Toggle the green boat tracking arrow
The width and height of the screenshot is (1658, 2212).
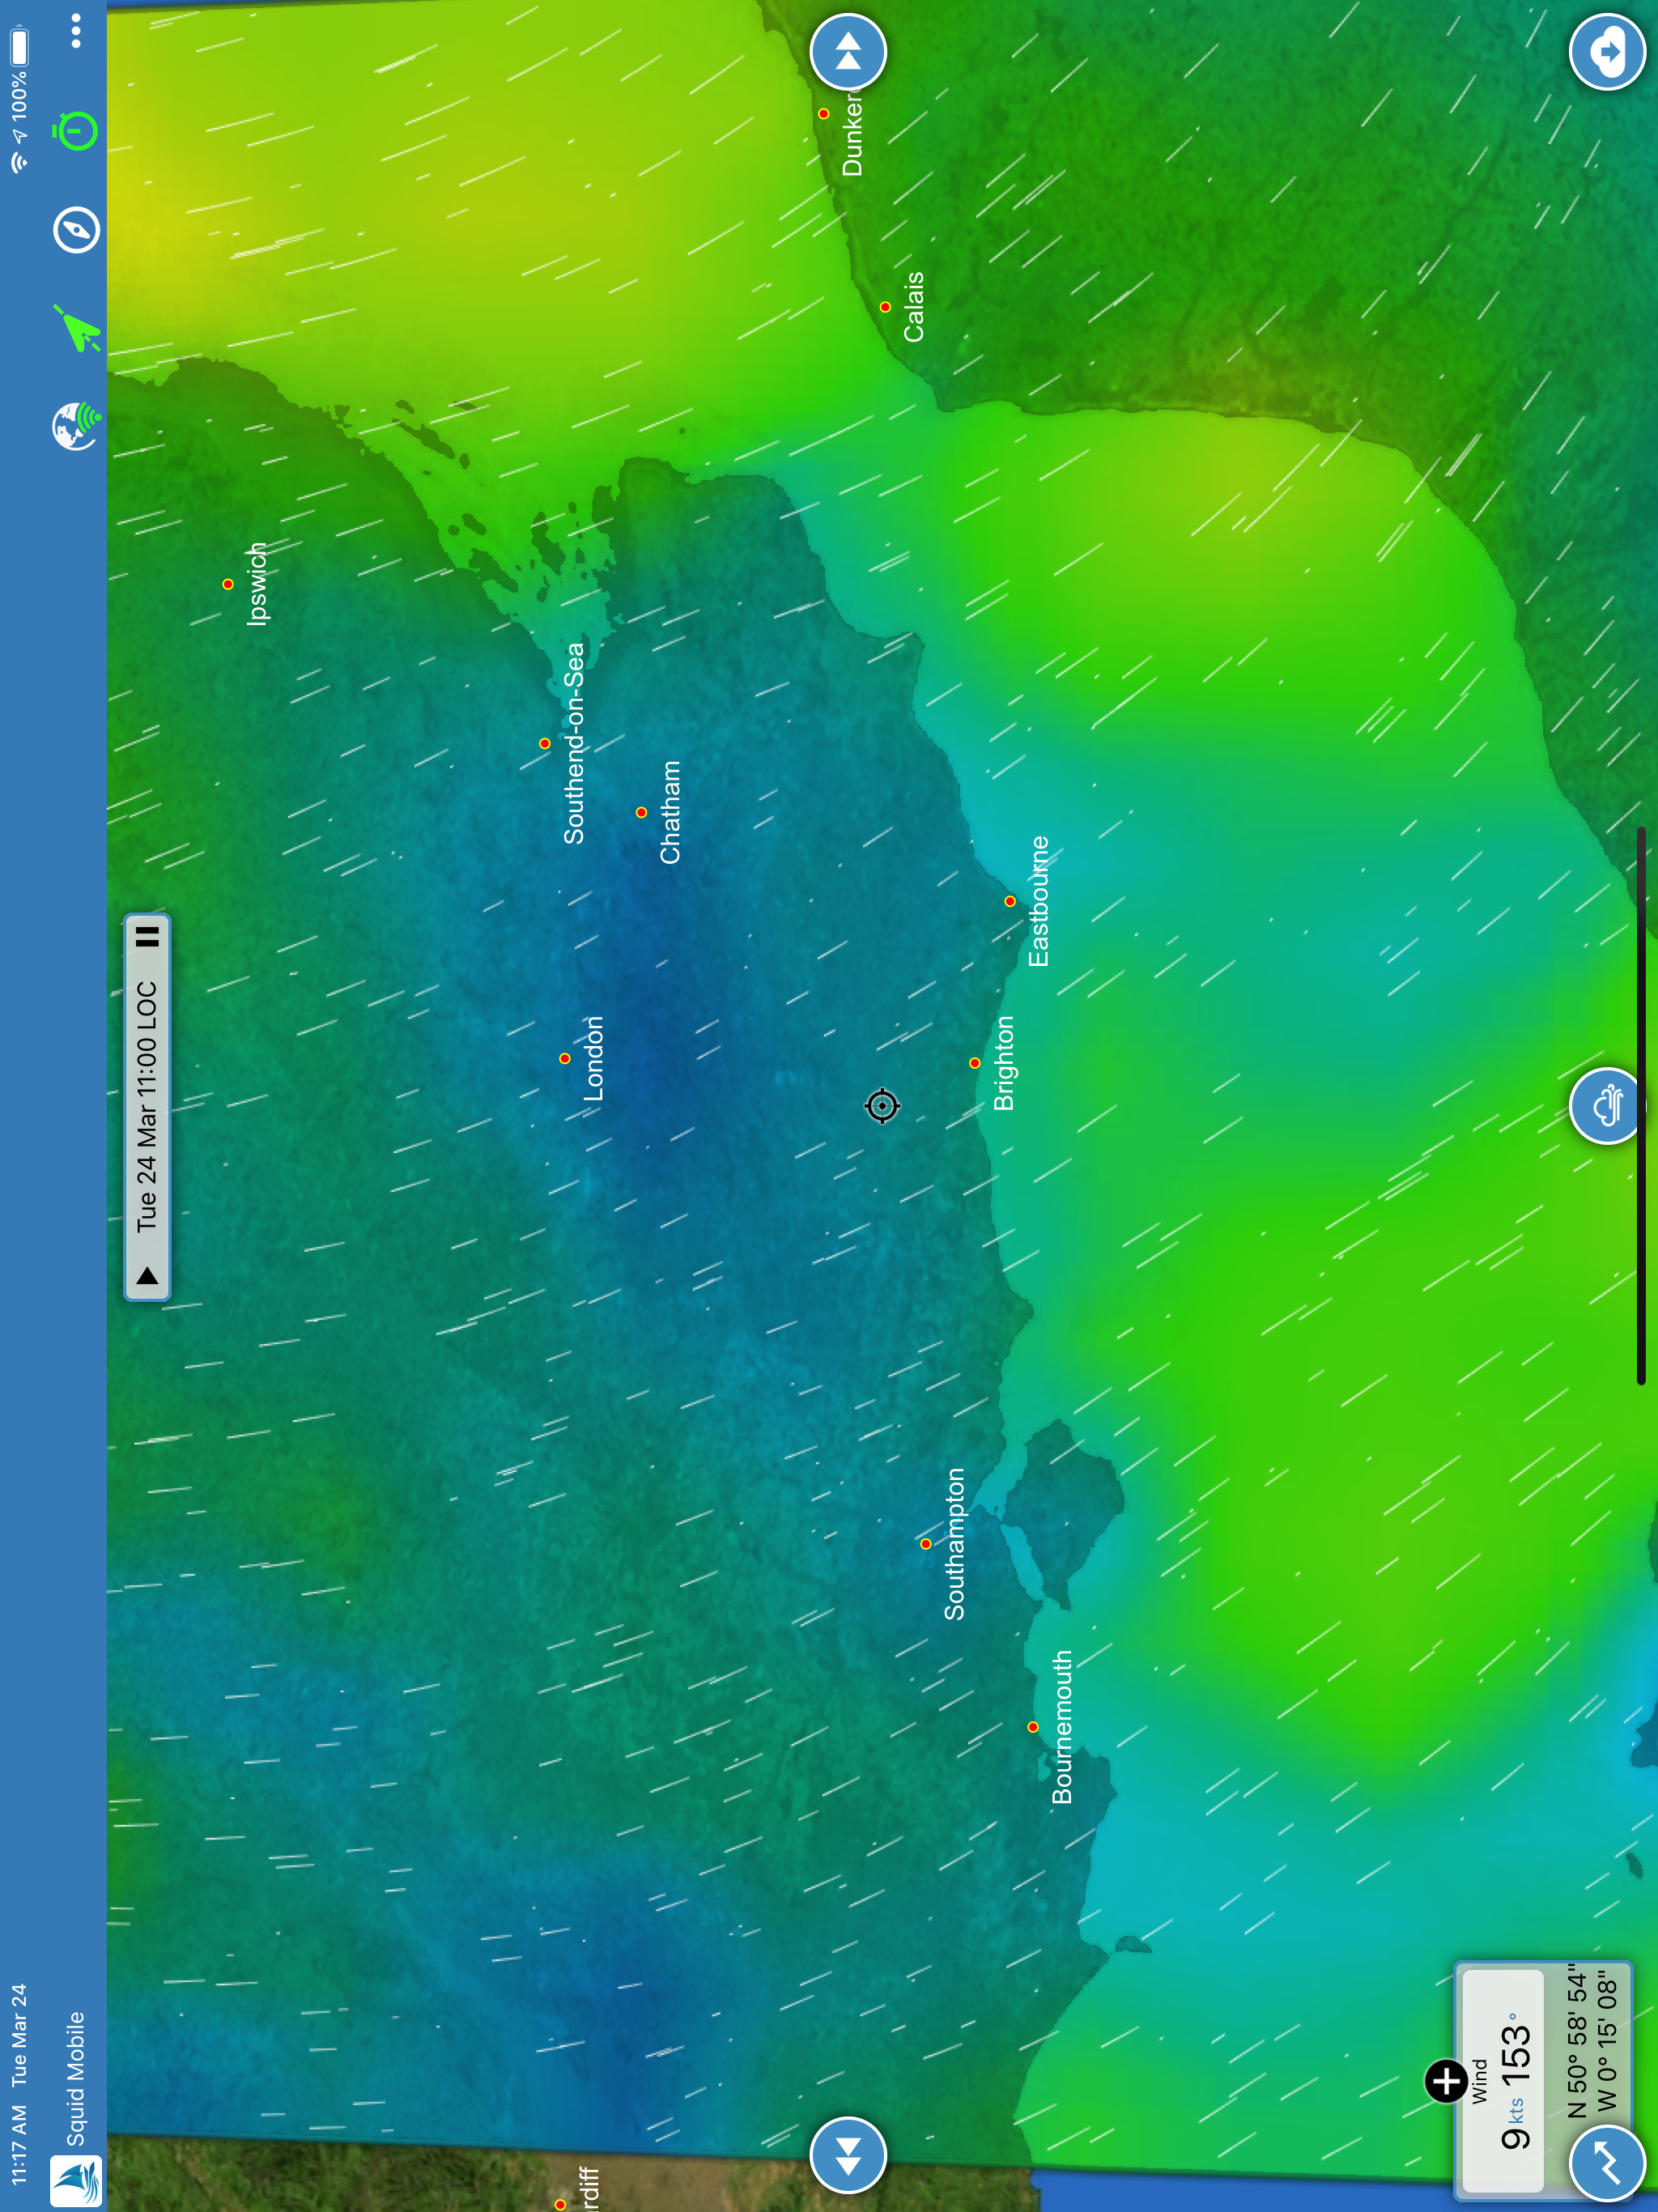click(x=77, y=329)
